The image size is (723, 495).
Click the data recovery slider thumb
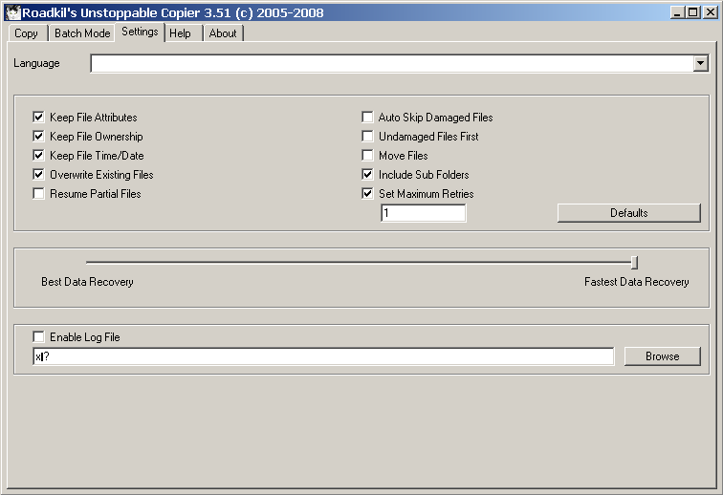click(x=634, y=263)
